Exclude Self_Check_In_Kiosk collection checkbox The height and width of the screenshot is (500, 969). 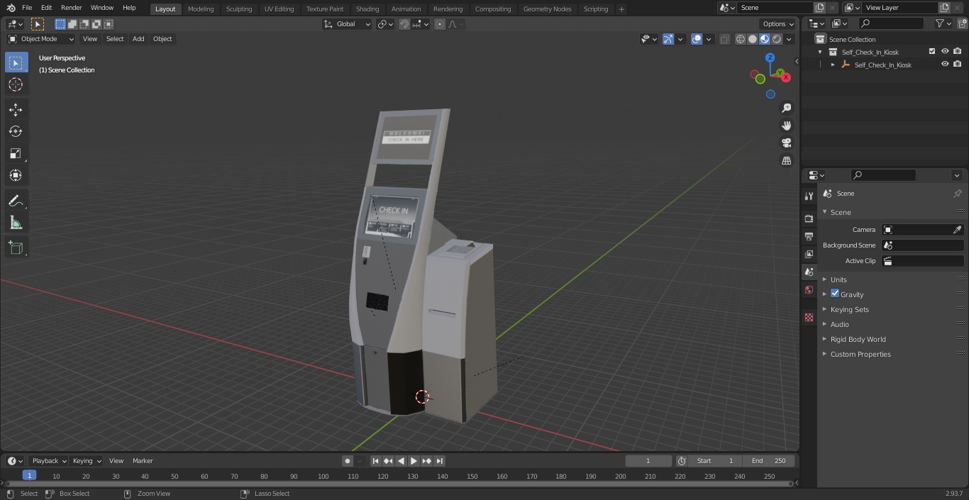932,52
